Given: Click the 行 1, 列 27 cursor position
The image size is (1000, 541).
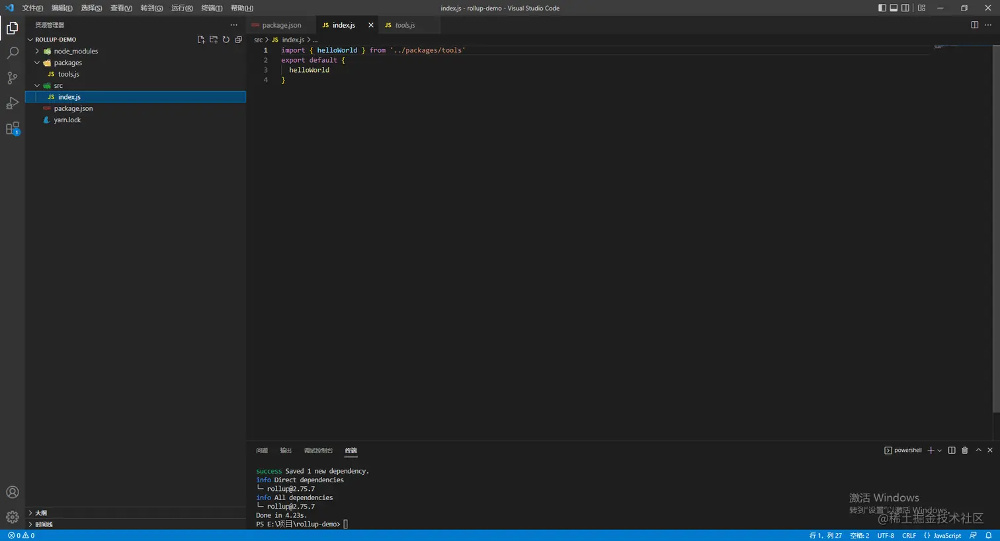Looking at the screenshot, I should pos(825,536).
